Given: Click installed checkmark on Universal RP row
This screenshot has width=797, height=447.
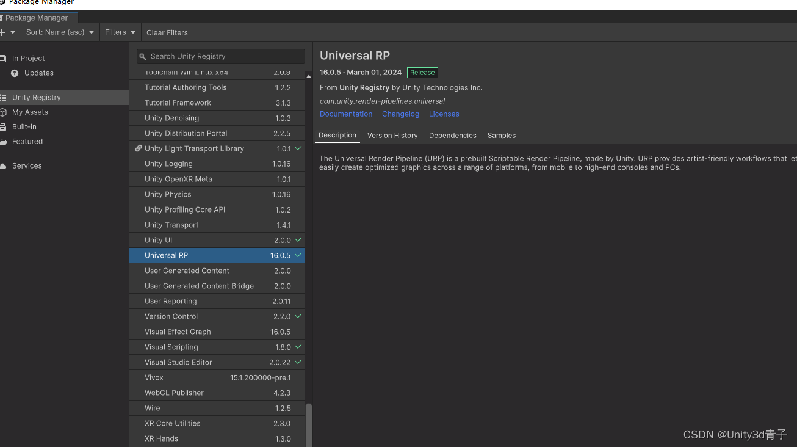Looking at the screenshot, I should 298,255.
